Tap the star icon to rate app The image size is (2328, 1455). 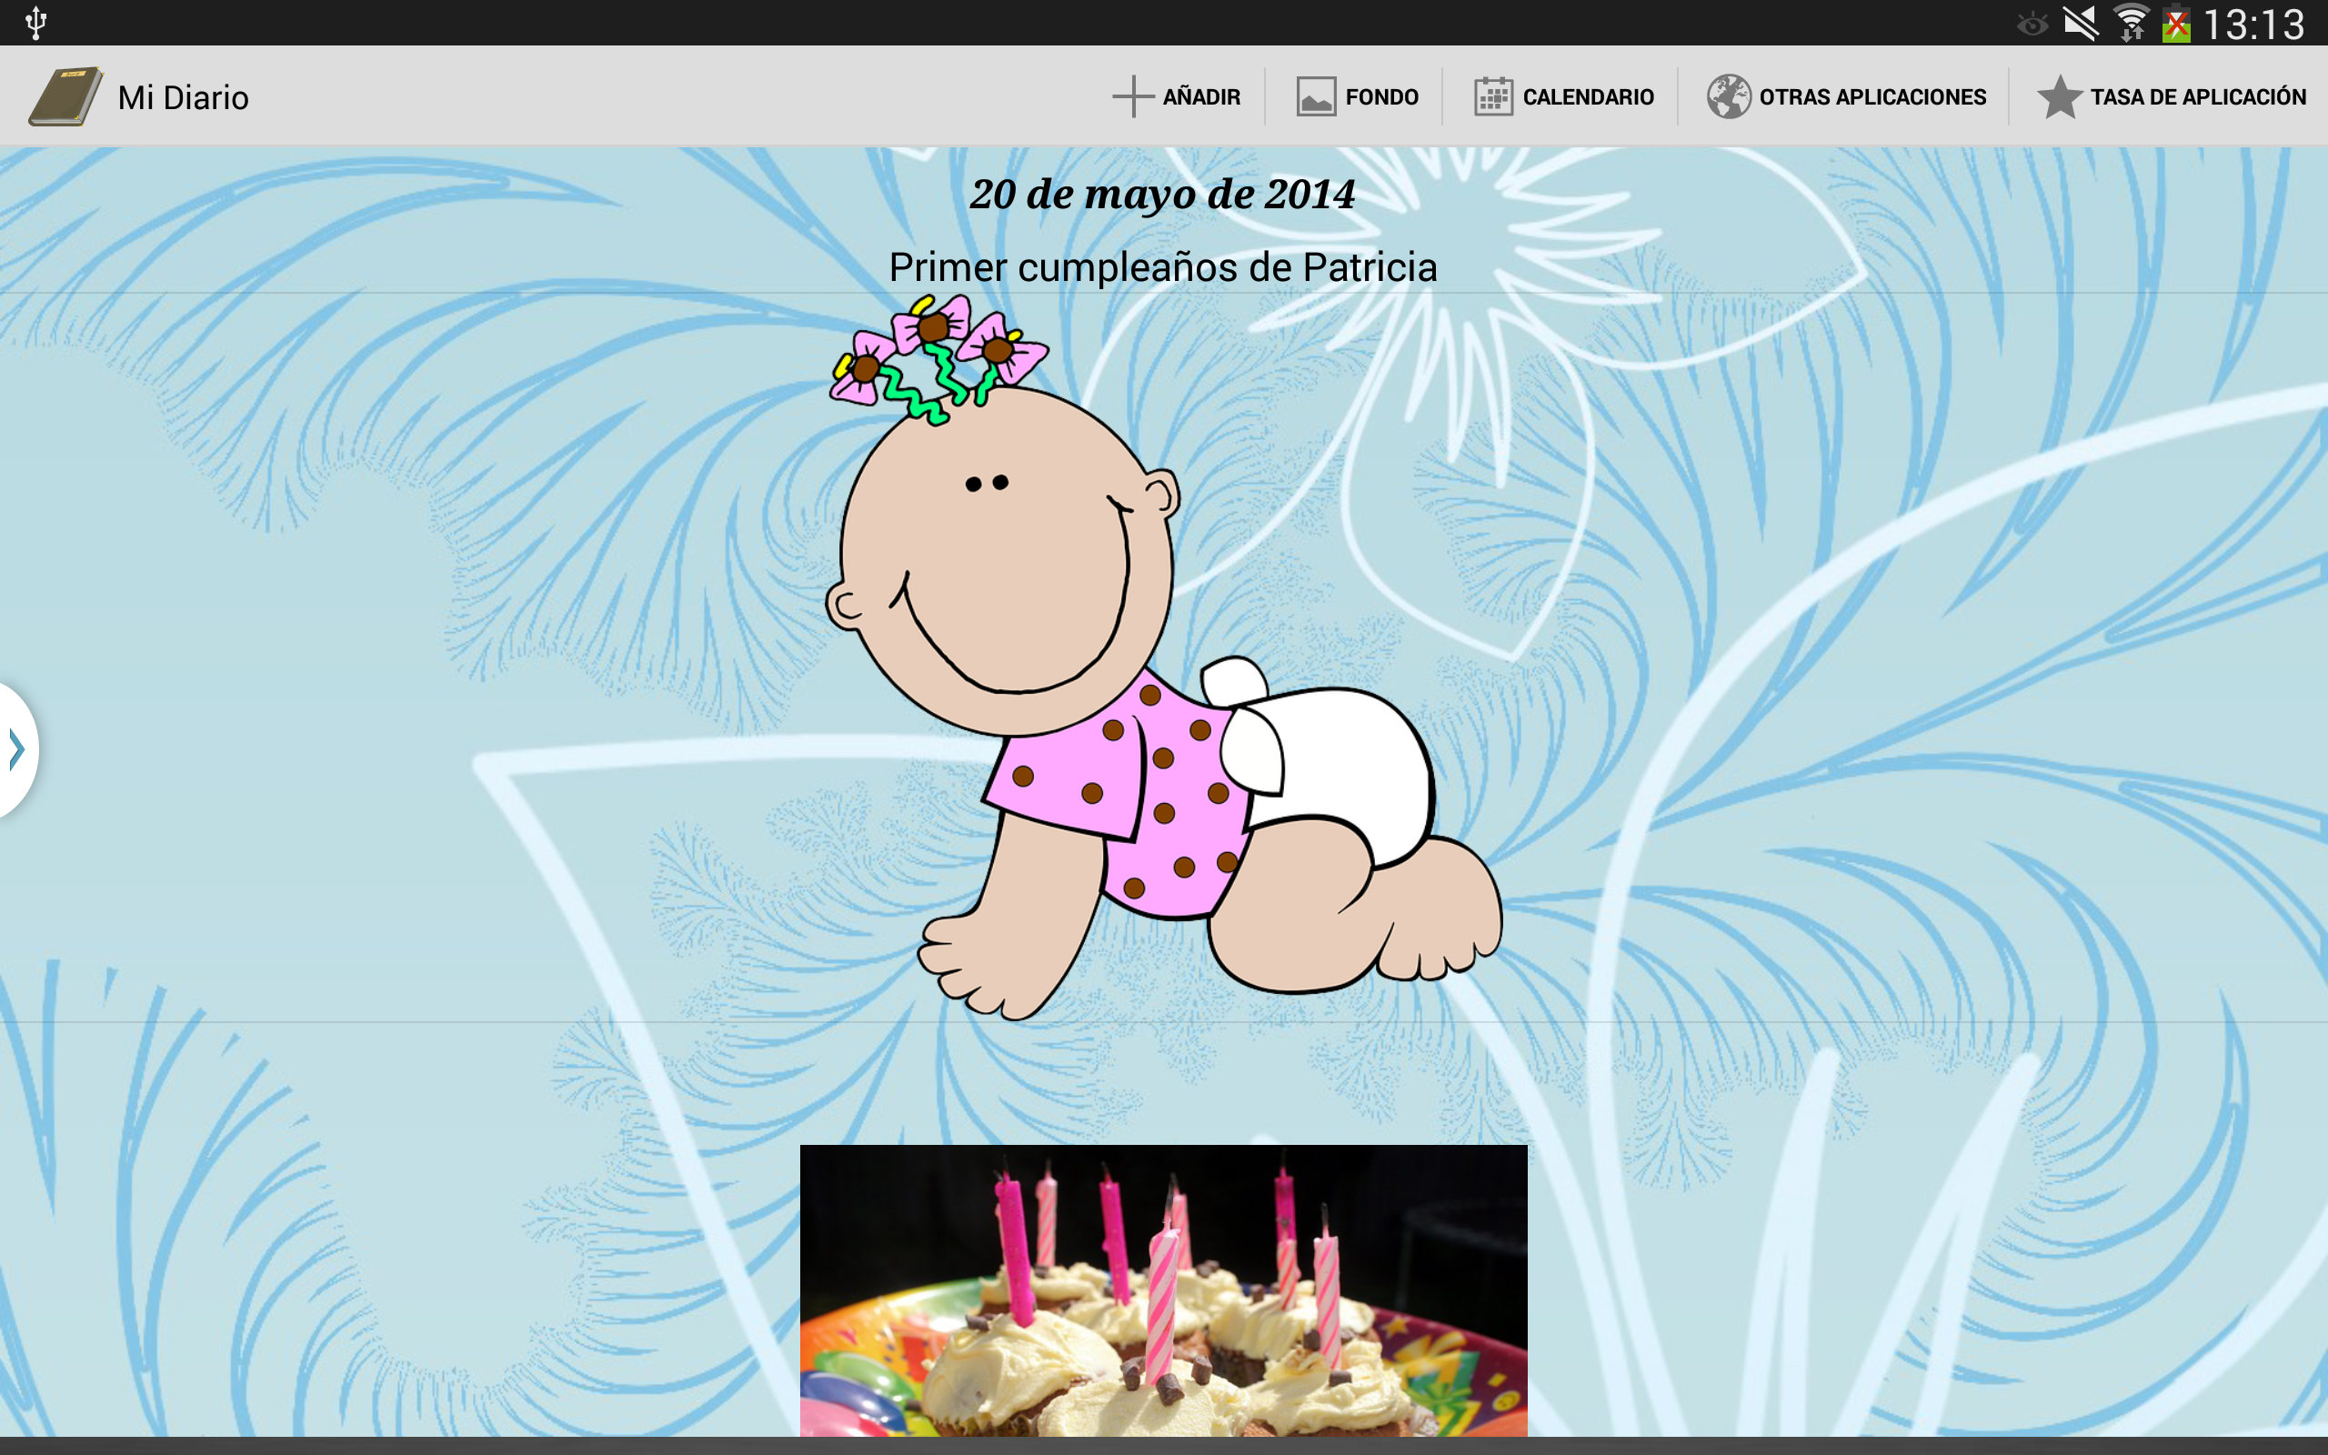point(2059,96)
